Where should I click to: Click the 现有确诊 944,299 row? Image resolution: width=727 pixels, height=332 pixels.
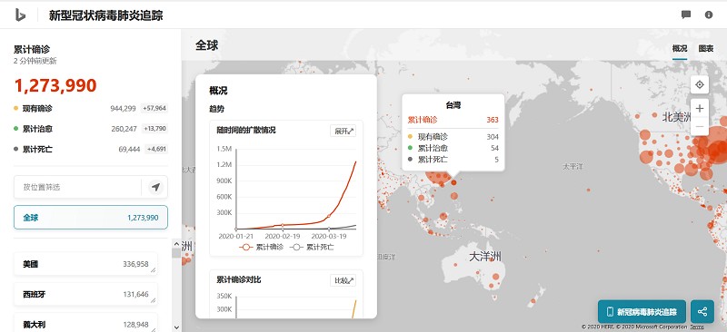click(x=90, y=108)
